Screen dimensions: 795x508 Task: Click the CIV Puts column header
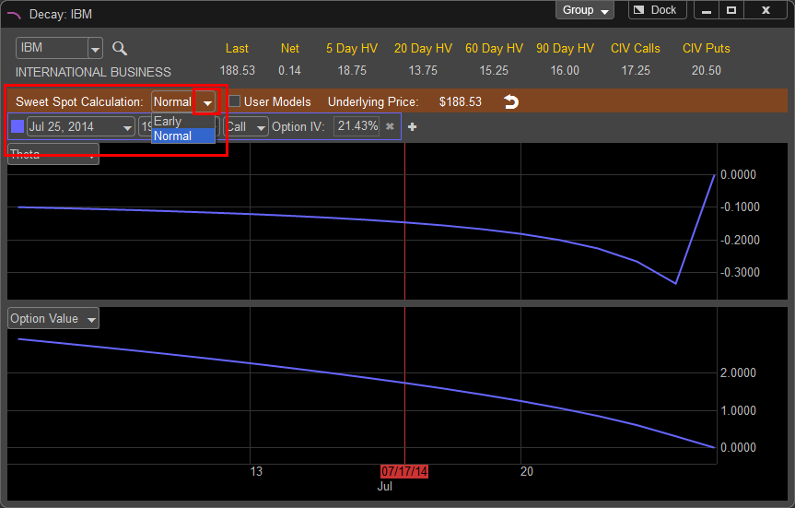point(707,48)
